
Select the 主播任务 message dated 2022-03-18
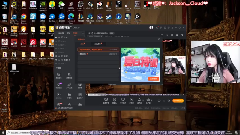[98, 54]
